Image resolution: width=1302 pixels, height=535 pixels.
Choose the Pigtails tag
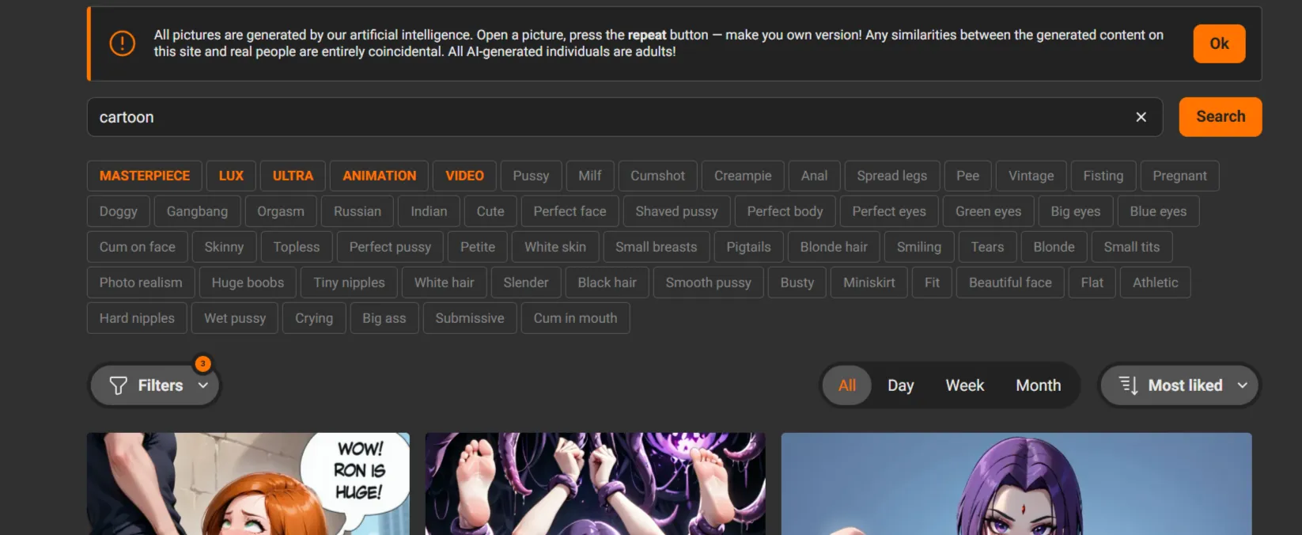point(748,247)
